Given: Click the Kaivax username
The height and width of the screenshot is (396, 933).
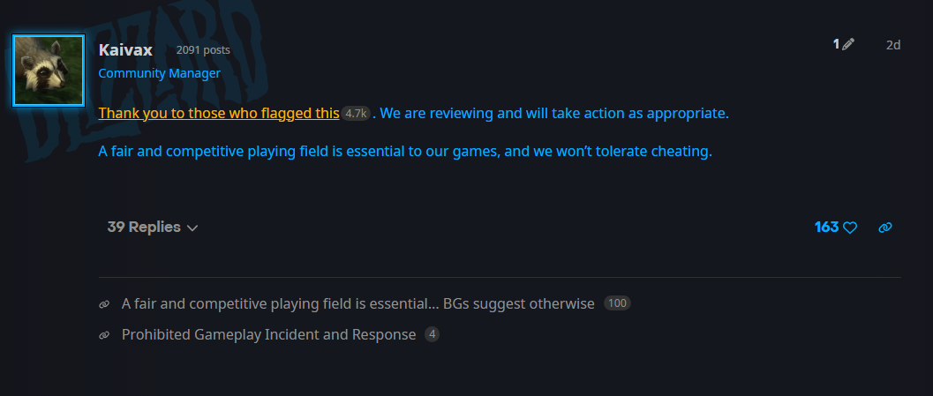Looking at the screenshot, I should (125, 50).
